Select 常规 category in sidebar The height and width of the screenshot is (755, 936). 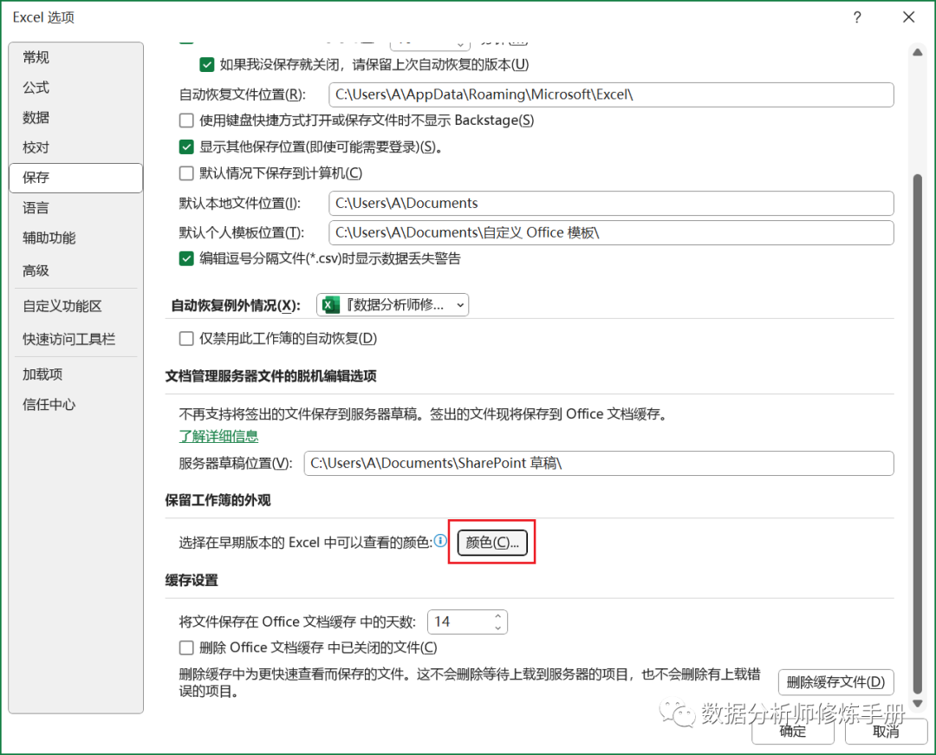pyautogui.click(x=75, y=57)
